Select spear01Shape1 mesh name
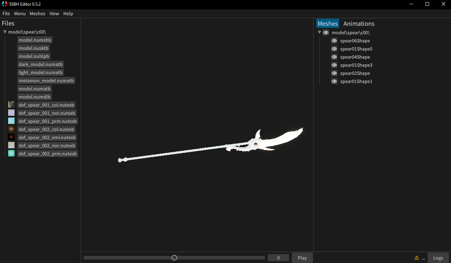Screen dimensions: 451x263 [x=356, y=81]
